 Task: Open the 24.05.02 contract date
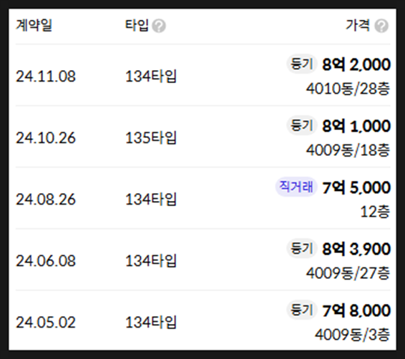[46, 323]
